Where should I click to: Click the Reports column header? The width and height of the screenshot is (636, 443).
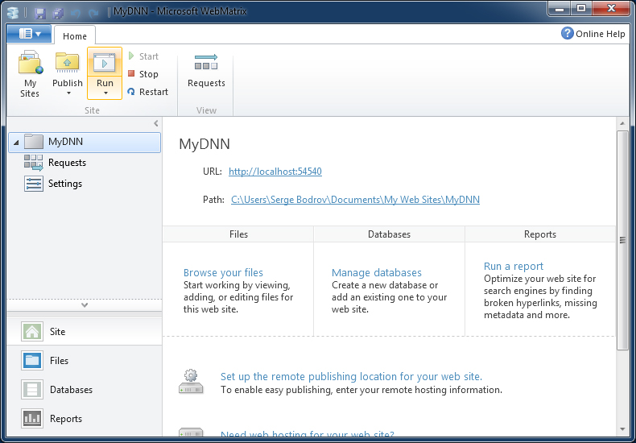[540, 234]
